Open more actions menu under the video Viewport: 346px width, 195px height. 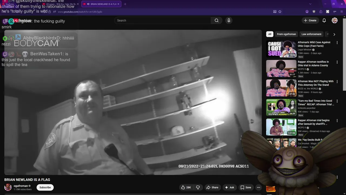(x=258, y=187)
